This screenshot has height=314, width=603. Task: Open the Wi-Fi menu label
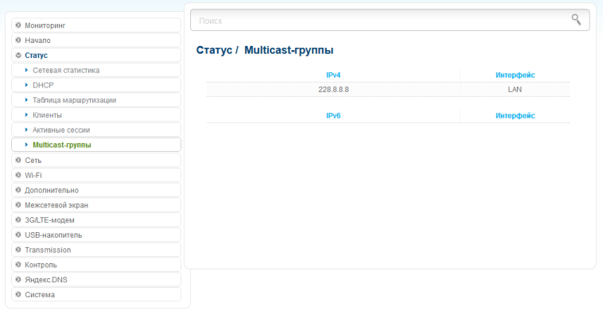pos(33,175)
